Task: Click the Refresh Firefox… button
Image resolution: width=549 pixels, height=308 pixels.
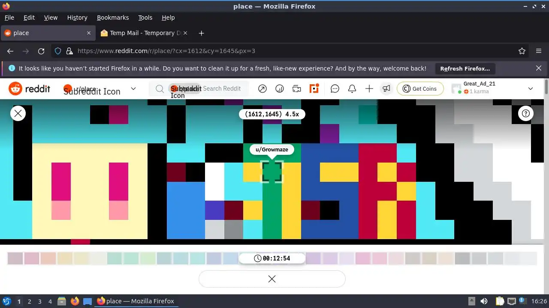Action: coord(465,68)
